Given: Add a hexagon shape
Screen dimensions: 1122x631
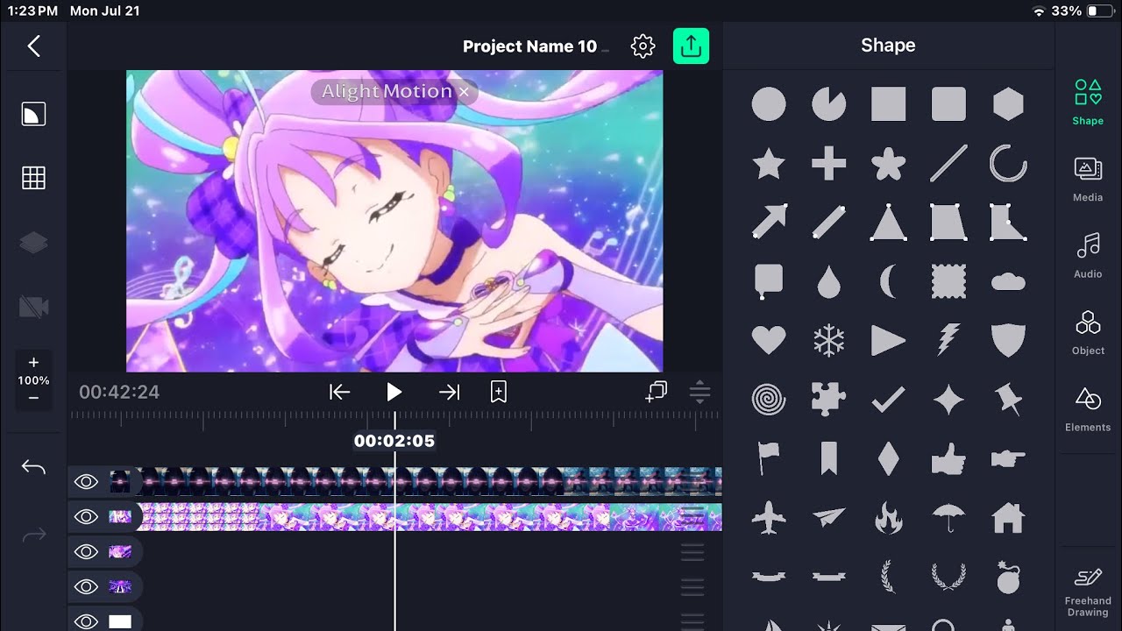Looking at the screenshot, I should (x=1008, y=103).
